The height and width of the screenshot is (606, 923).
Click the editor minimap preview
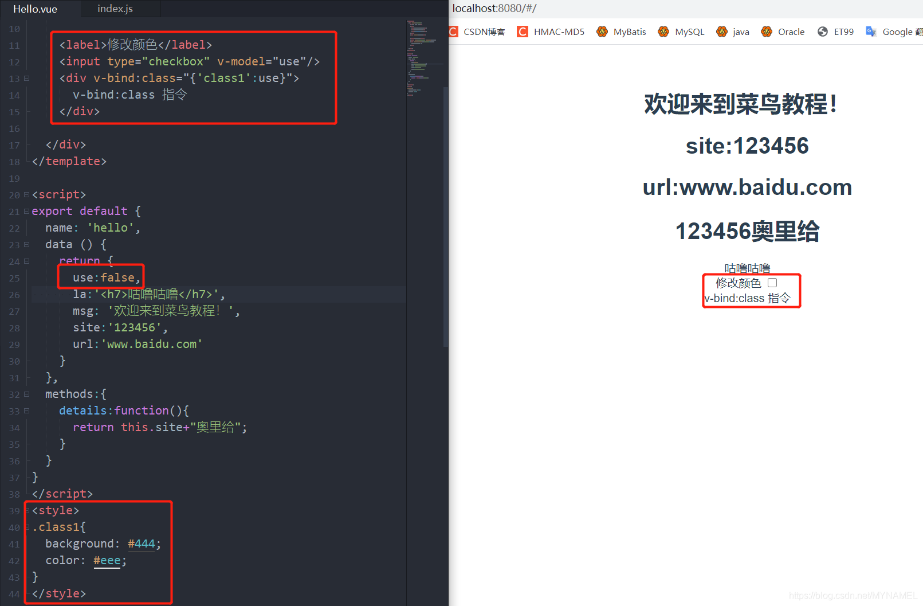coord(424,57)
